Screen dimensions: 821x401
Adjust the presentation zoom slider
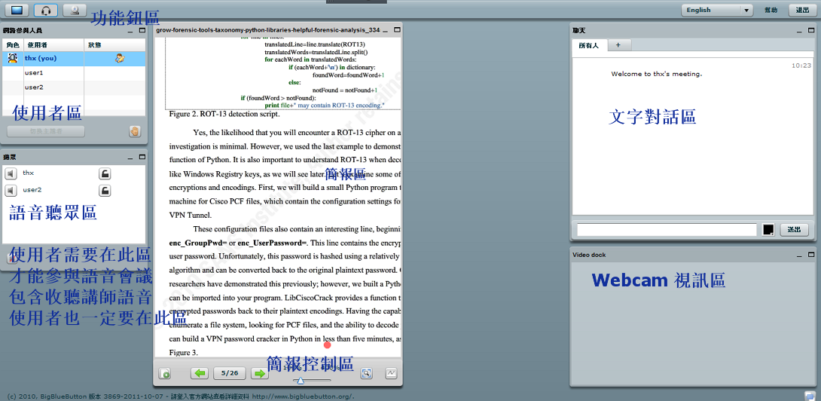301,380
